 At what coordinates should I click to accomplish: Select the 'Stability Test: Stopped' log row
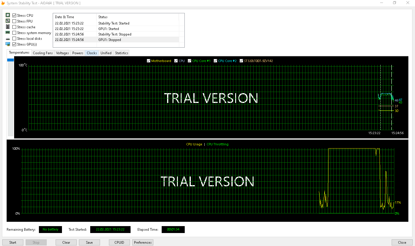click(116, 34)
